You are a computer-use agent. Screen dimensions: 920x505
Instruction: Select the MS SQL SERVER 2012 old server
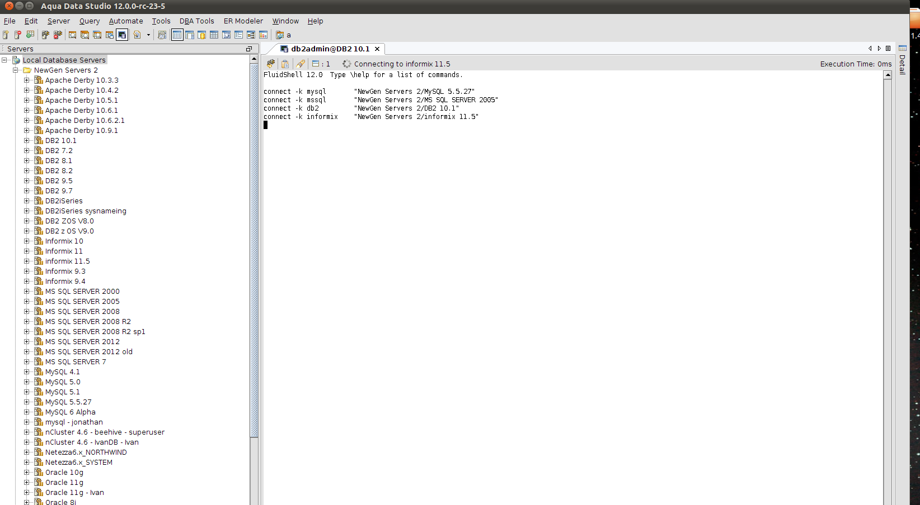[89, 352]
